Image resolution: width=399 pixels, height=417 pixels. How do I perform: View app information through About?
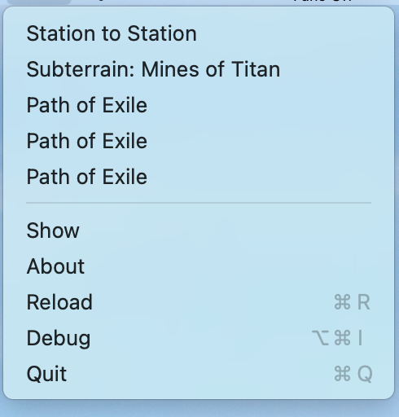199,266
